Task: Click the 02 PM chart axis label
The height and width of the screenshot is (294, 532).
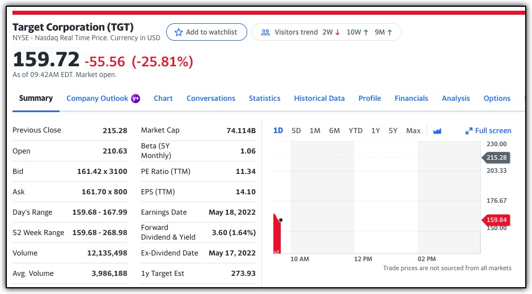Action: pyautogui.click(x=427, y=259)
